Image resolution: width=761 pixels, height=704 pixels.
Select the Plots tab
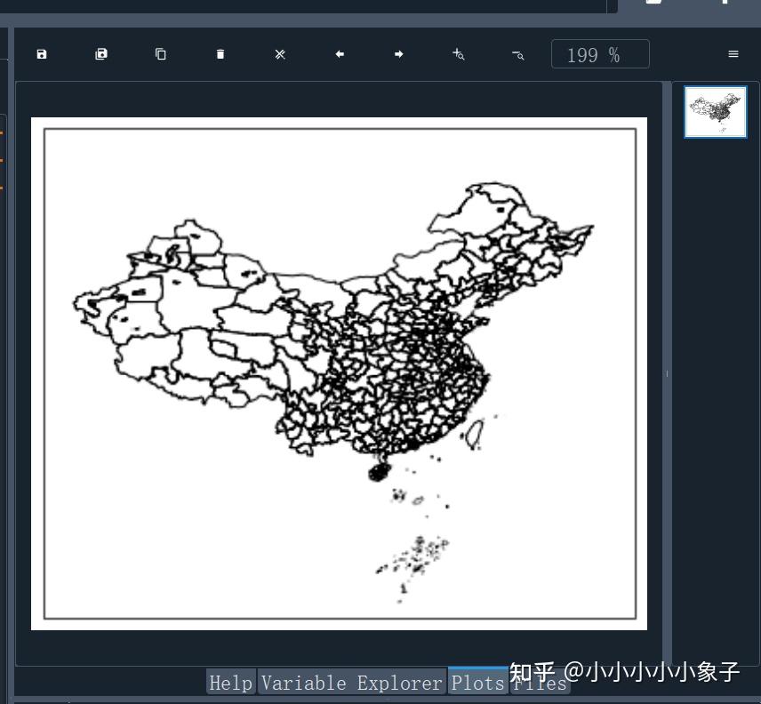pos(477,683)
